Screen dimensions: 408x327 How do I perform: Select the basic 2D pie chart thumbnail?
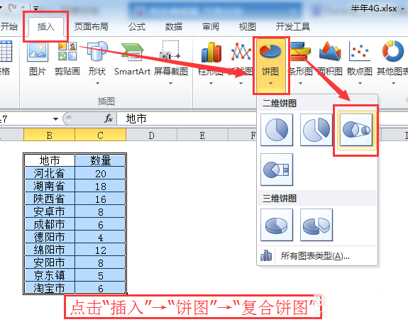pos(277,130)
